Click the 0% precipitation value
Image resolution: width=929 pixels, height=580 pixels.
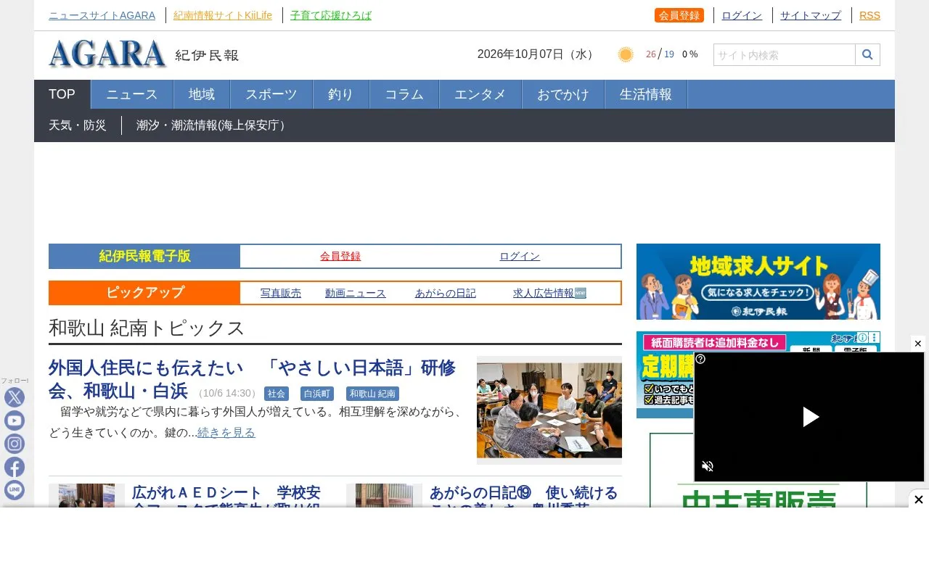(689, 54)
